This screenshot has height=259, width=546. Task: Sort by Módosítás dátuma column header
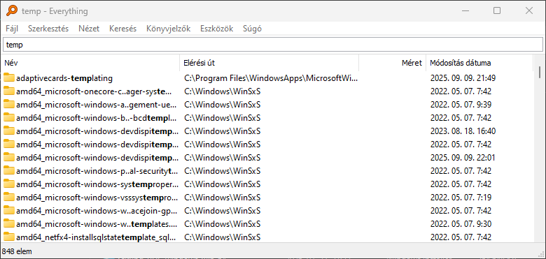(x=479, y=63)
